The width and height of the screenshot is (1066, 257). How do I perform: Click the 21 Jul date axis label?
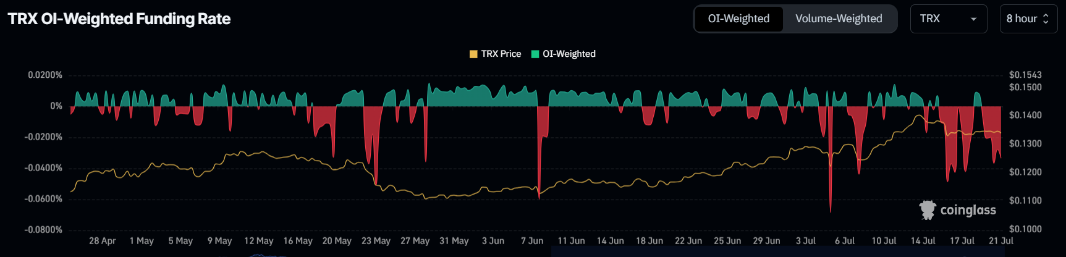[x=1001, y=241]
